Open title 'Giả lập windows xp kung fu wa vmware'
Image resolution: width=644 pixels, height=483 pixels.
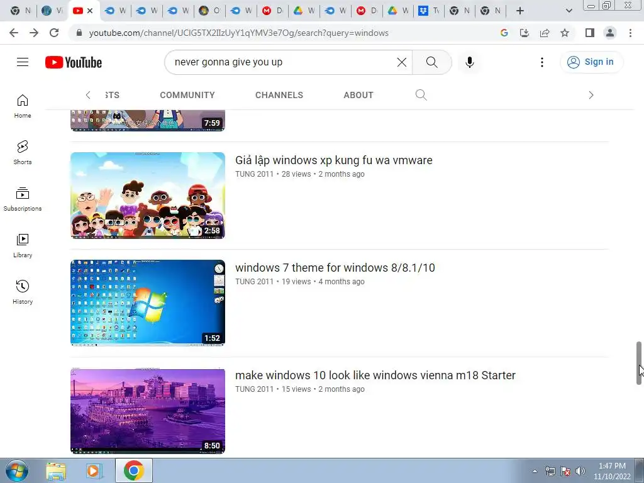click(333, 160)
